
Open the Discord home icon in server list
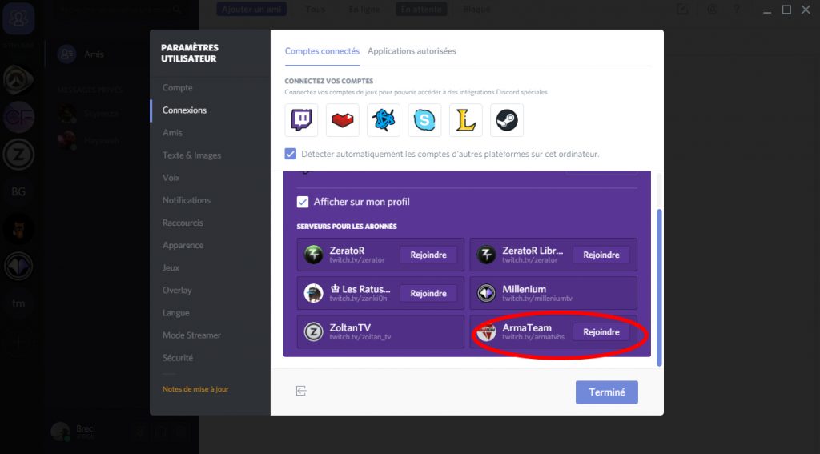(x=19, y=18)
